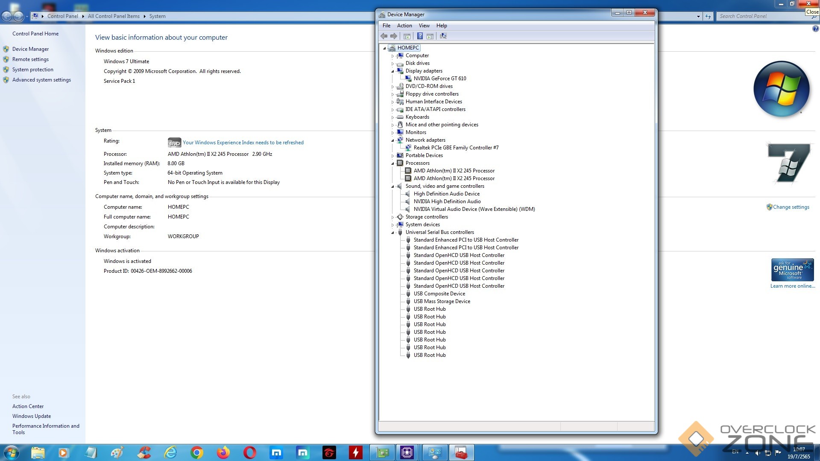
Task: Select Realtek PCIe GBE Family Controller
Action: click(x=456, y=148)
